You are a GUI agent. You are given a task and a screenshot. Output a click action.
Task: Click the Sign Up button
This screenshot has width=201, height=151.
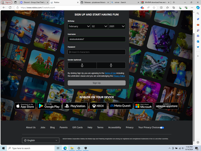(96, 83)
